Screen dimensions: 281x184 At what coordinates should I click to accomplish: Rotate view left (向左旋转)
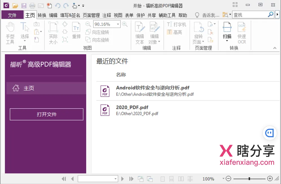[97, 32]
